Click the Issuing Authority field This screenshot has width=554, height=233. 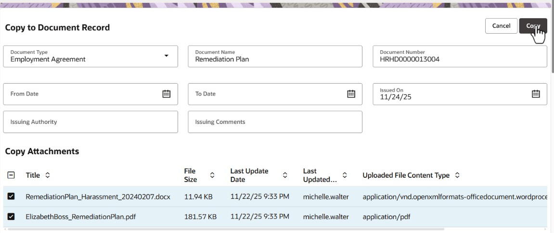point(90,122)
